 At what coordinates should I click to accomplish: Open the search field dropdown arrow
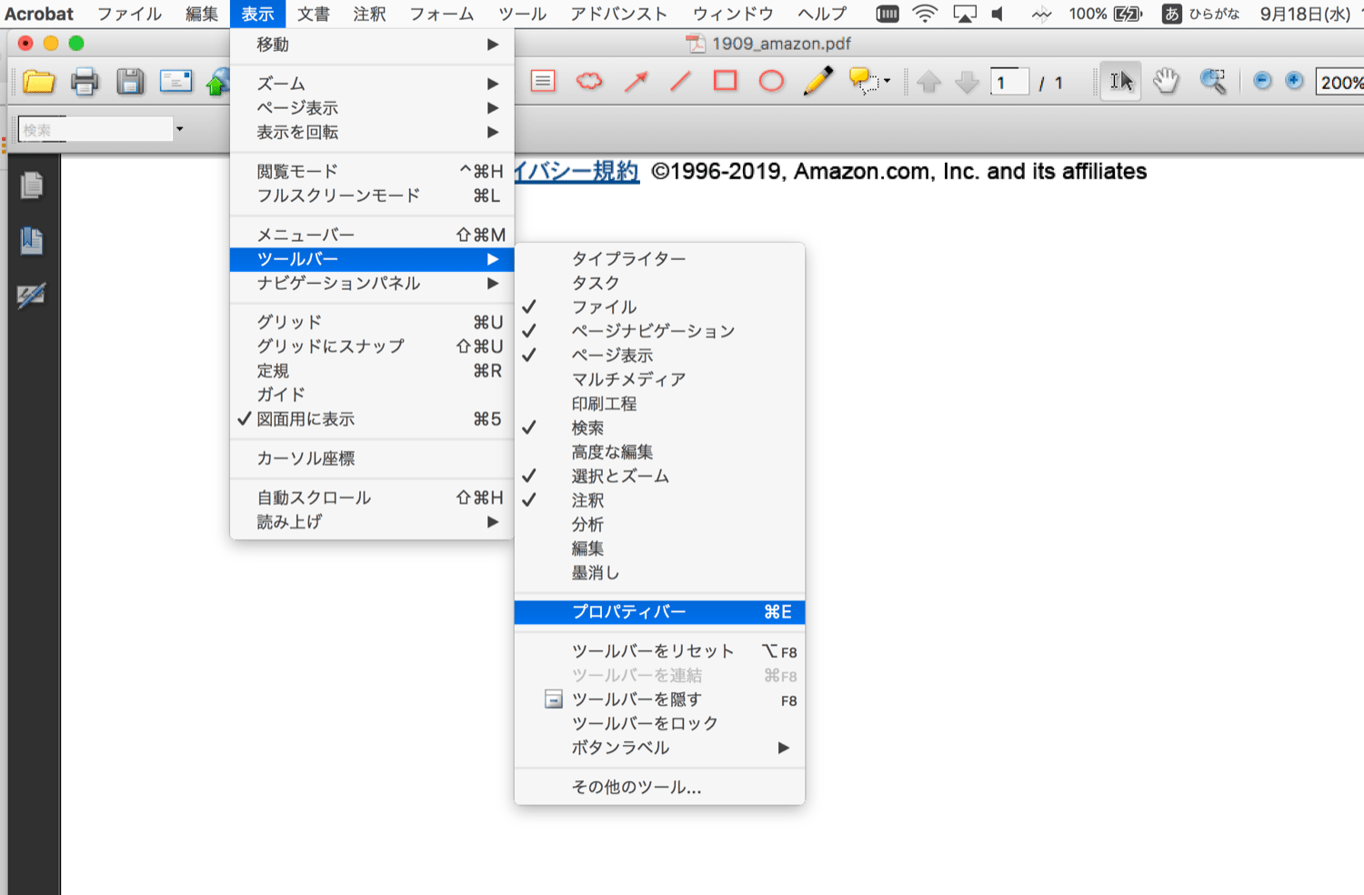pyautogui.click(x=179, y=129)
